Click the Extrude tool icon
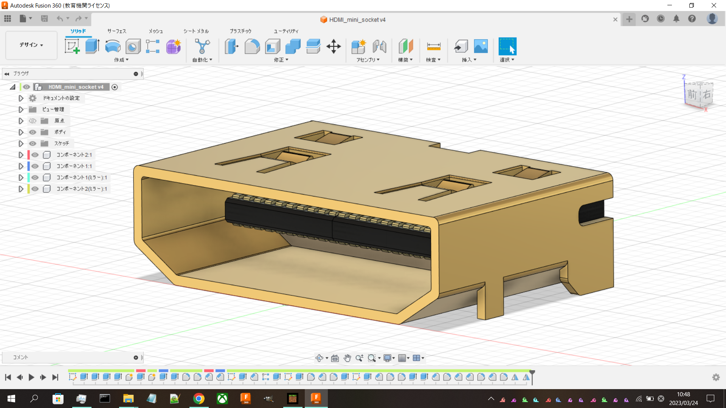 pyautogui.click(x=92, y=46)
